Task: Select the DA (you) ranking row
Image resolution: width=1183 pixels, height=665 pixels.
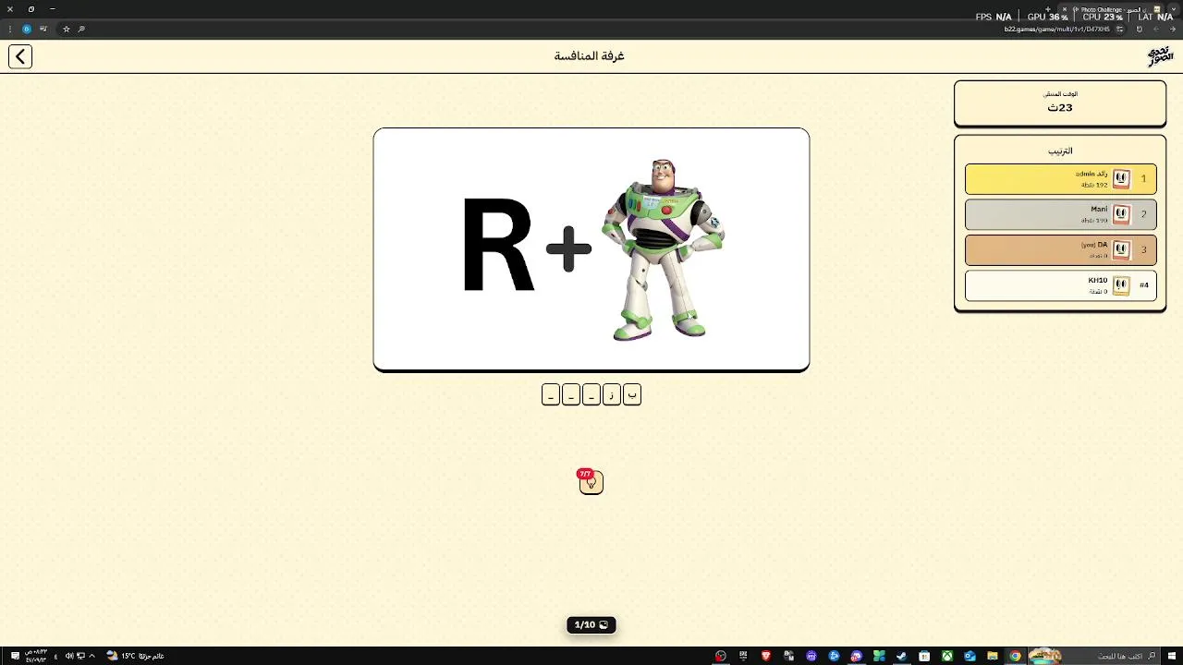Action: (1060, 249)
